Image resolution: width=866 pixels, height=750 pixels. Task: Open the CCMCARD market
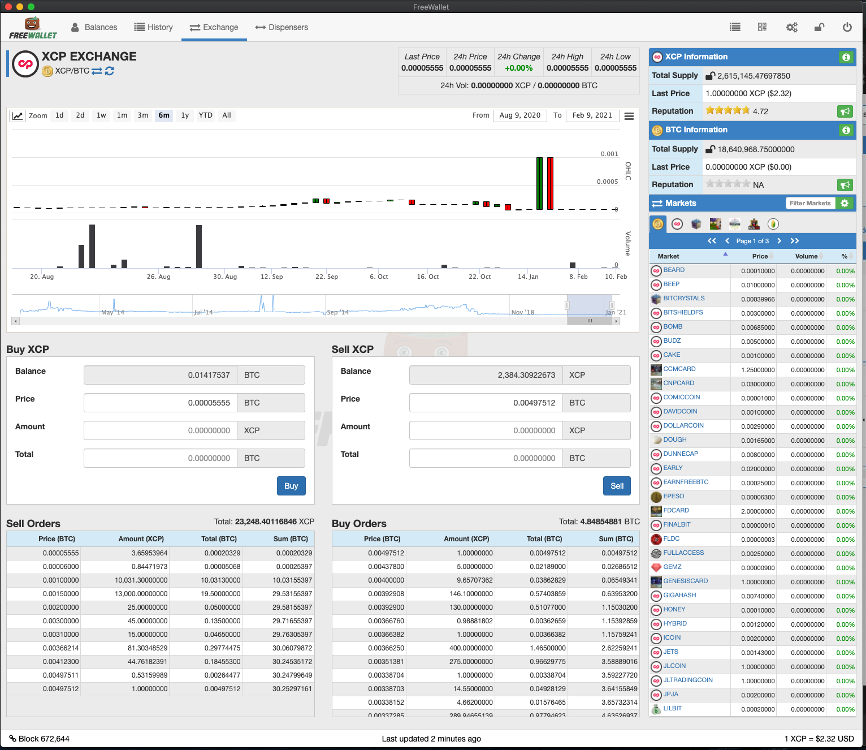pyautogui.click(x=679, y=369)
